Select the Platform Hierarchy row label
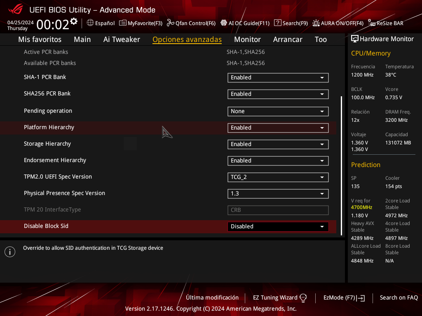 (x=49, y=128)
